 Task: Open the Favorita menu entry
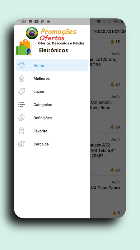tap(52, 131)
